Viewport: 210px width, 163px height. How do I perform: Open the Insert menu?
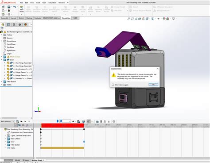click(x=38, y=3)
